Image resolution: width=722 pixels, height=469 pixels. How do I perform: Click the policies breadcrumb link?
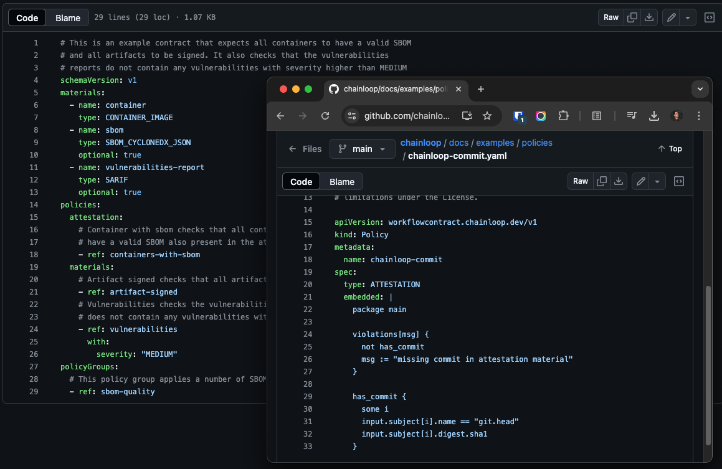(537, 143)
